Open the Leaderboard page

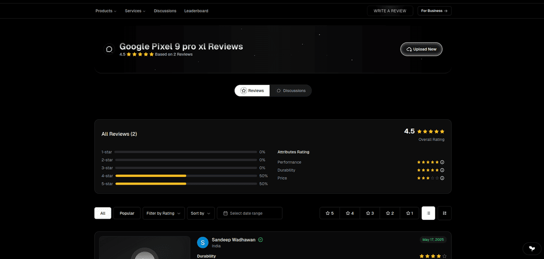pos(196,11)
